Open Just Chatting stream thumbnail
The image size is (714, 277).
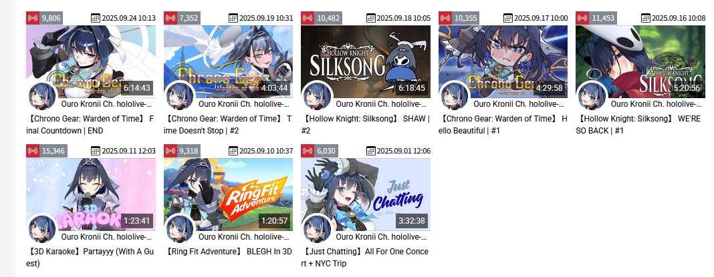point(366,194)
